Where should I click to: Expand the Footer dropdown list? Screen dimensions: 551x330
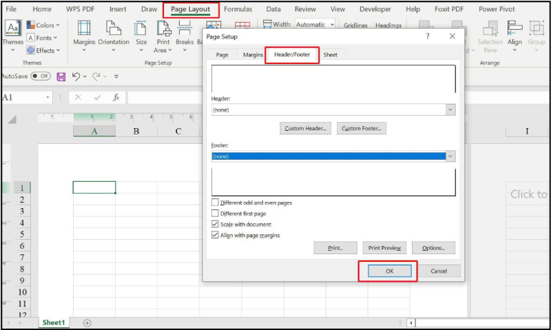click(450, 156)
